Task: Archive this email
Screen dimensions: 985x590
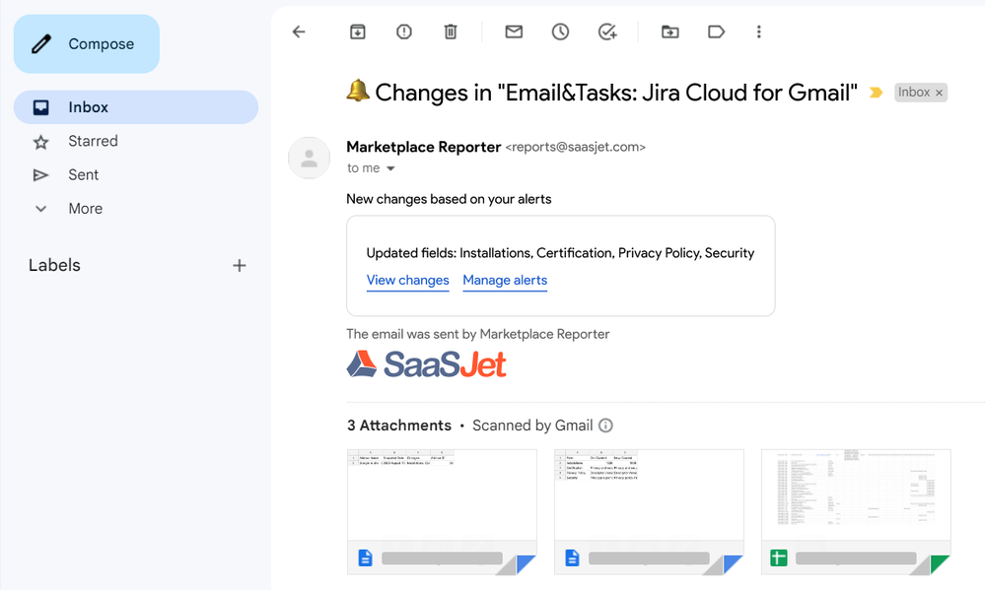Action: point(357,32)
